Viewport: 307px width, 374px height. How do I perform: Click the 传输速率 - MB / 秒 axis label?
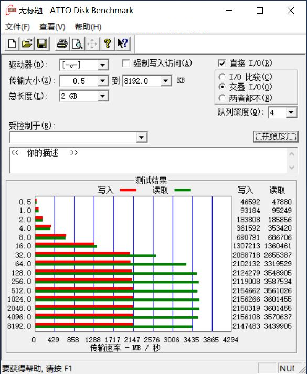125,348
